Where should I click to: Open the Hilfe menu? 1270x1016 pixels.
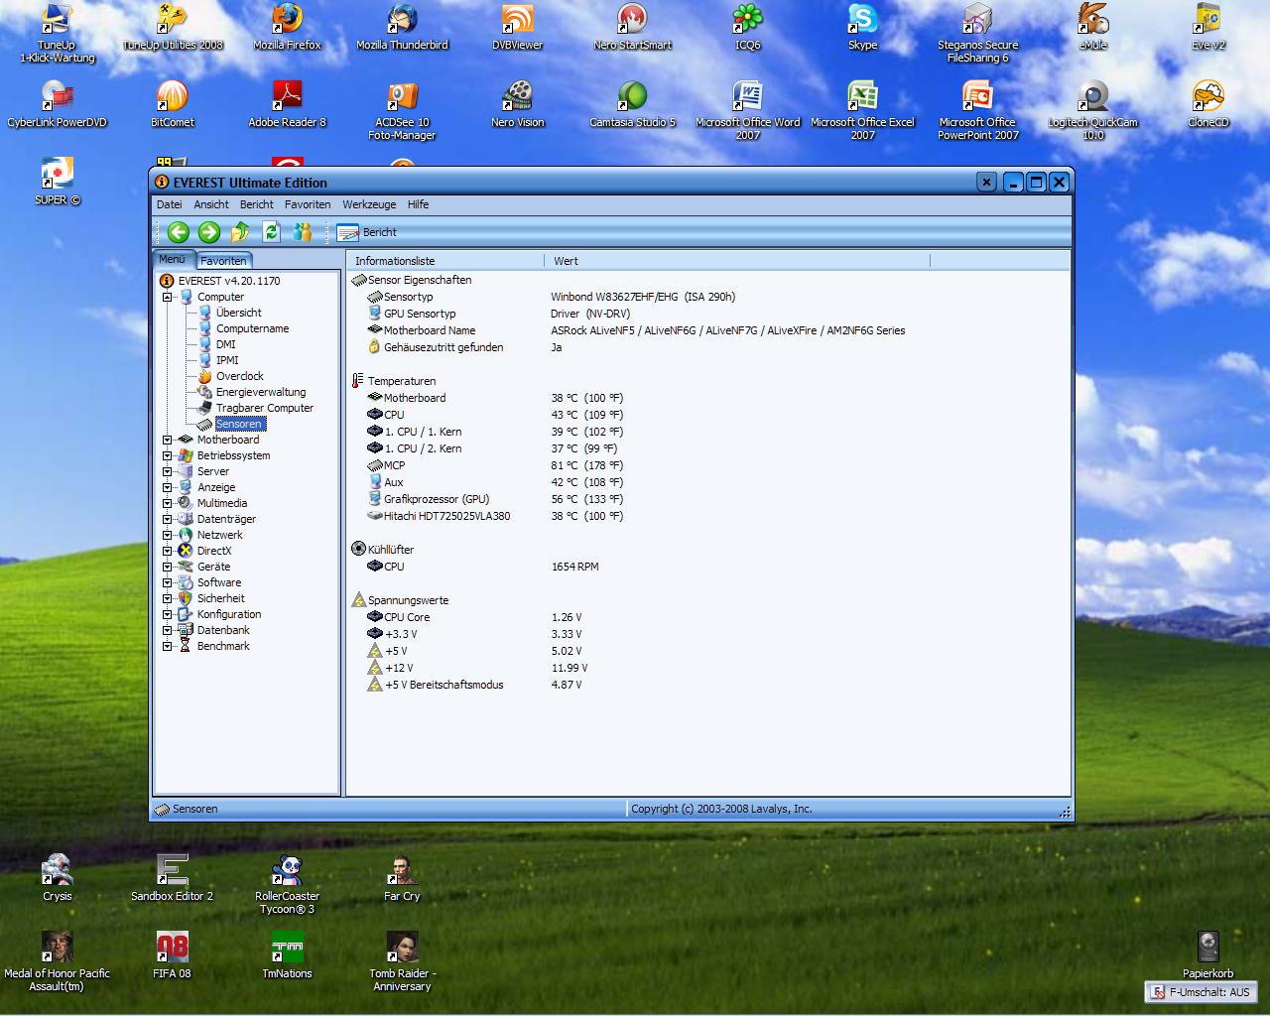419,204
